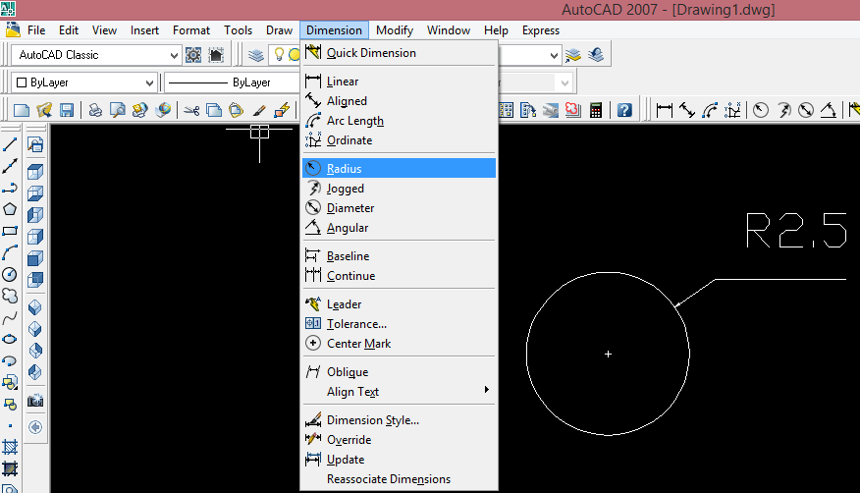Click the Copy to clipboard icon
860x493 pixels.
pos(214,110)
